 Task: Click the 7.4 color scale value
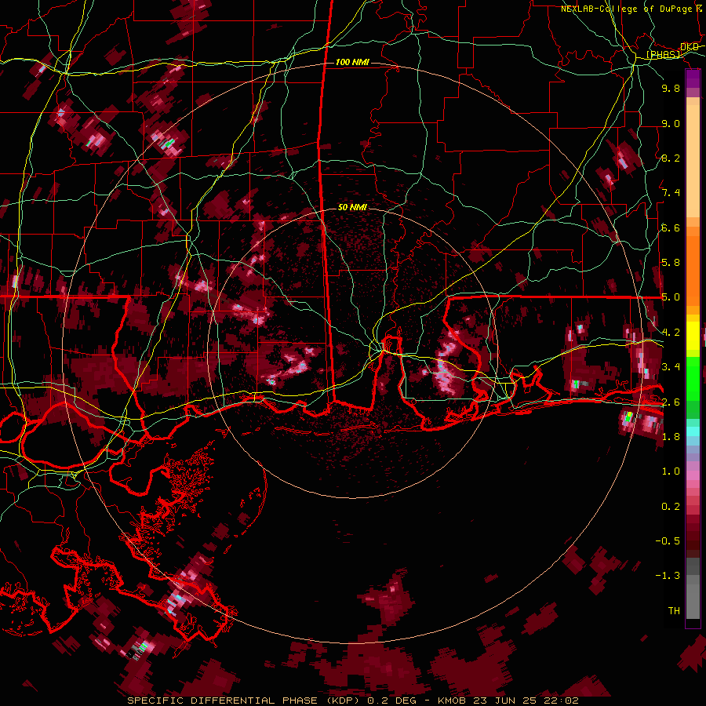pos(671,193)
